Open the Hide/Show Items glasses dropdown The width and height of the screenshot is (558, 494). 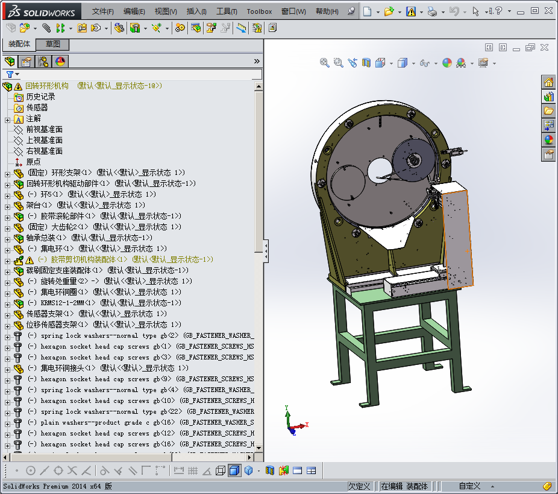pyautogui.click(x=436, y=63)
